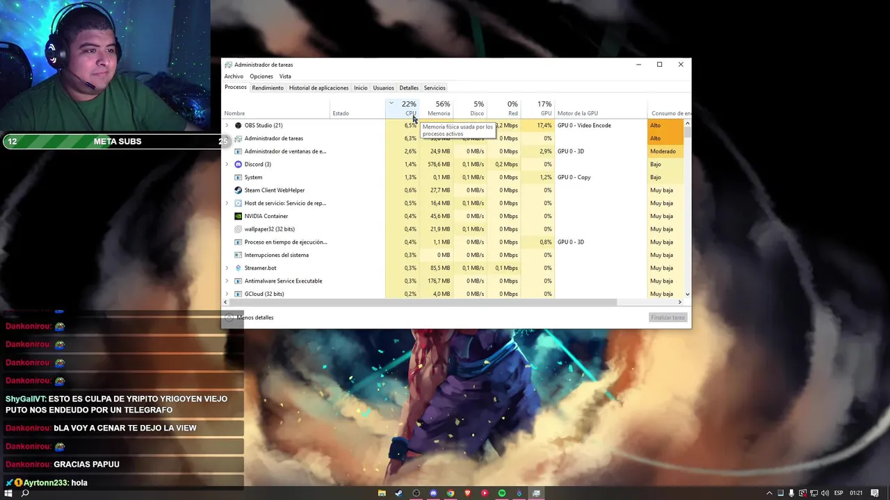Select the Antimalware Service Executable icon
890x500 pixels.
[x=238, y=281]
